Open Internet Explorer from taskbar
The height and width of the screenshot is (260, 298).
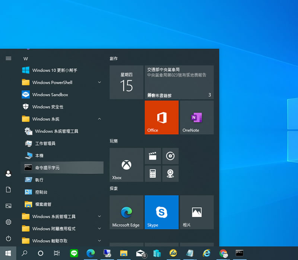coord(206,253)
